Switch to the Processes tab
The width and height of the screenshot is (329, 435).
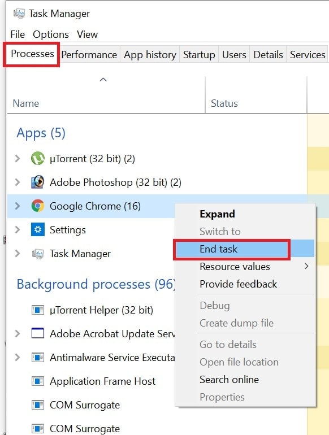coord(32,54)
